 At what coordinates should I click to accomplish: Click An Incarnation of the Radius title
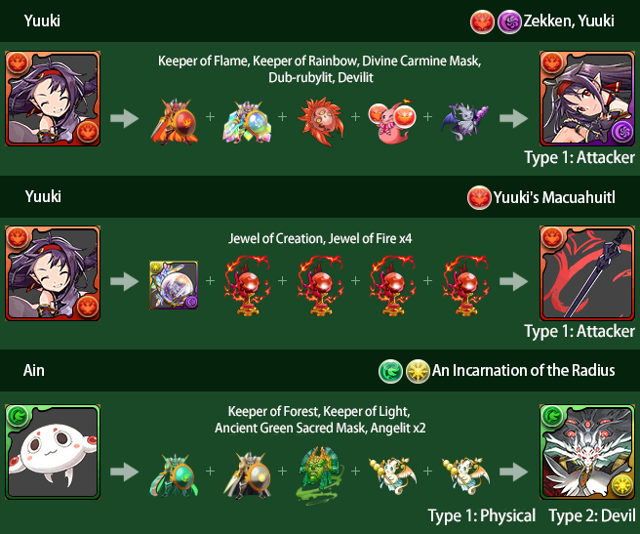(x=523, y=370)
